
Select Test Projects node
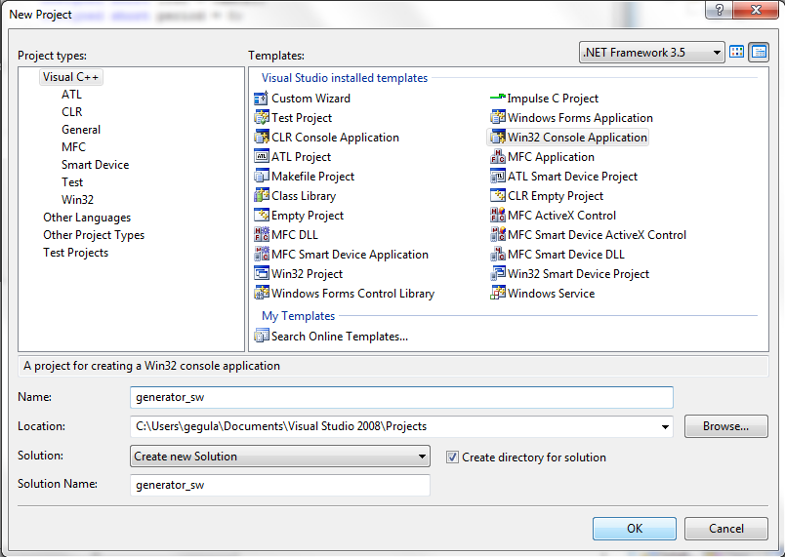pos(75,253)
